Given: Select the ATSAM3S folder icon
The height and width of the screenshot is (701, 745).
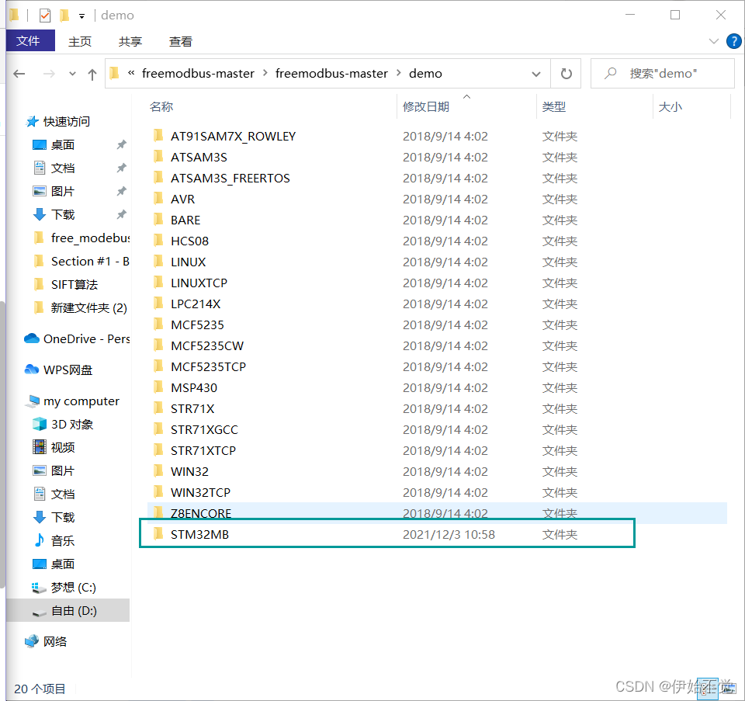Looking at the screenshot, I should 158,157.
